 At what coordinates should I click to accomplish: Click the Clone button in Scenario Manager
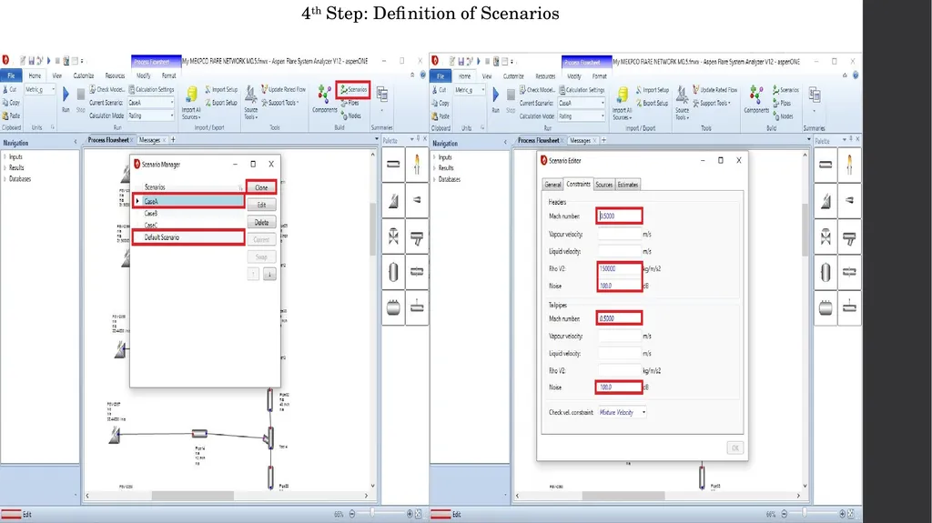pos(261,187)
